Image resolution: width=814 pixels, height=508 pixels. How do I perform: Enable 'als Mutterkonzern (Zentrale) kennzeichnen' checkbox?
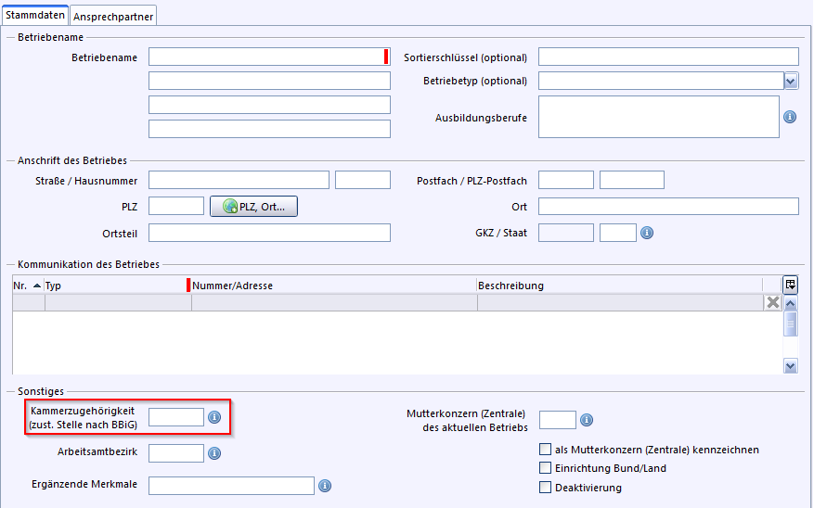pos(546,450)
